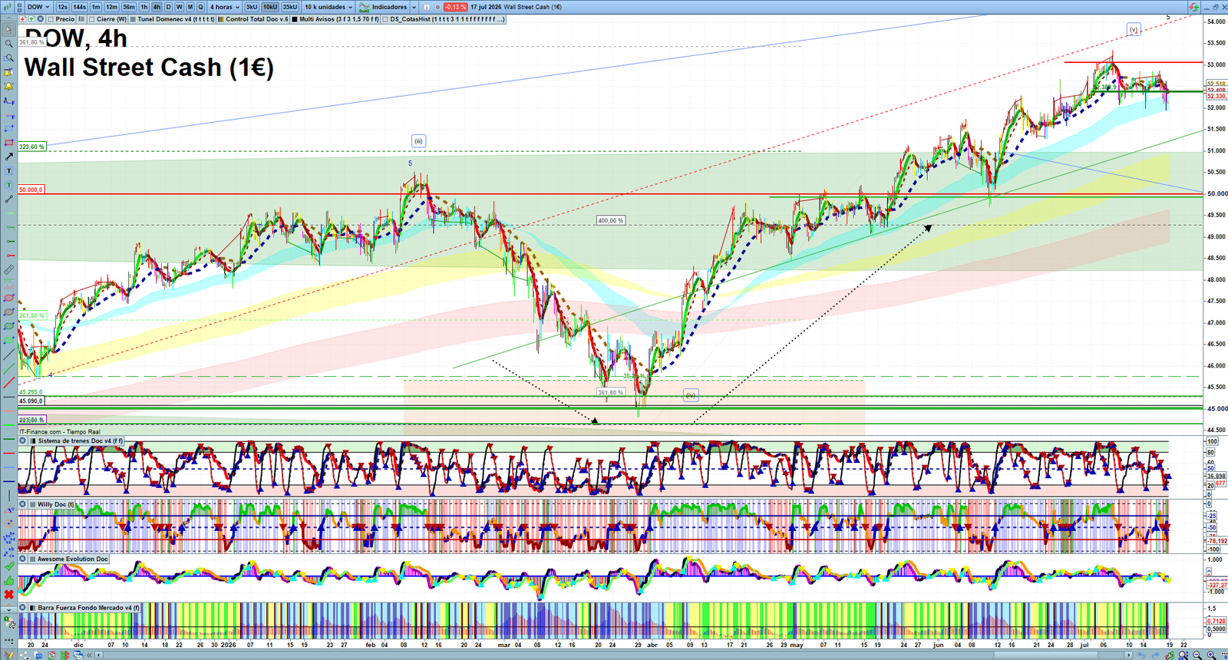Click the green add-indicator icon before Precio
The width and height of the screenshot is (1228, 660).
coord(31,19)
